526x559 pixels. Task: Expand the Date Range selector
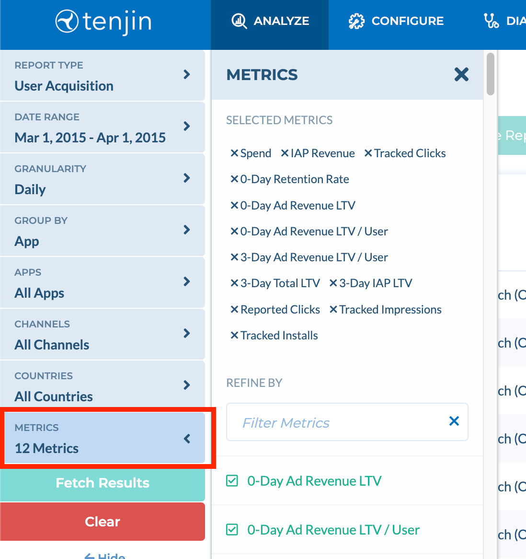tap(103, 127)
